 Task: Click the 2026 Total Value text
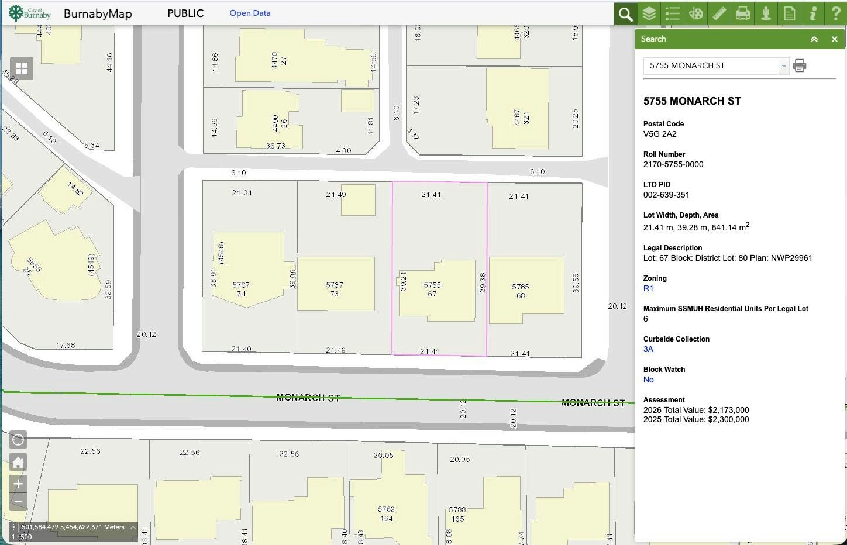pyautogui.click(x=696, y=410)
